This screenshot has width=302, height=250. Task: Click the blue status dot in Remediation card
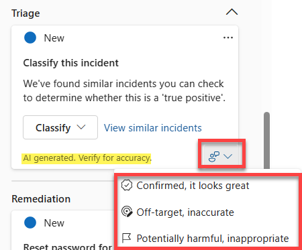(x=30, y=223)
